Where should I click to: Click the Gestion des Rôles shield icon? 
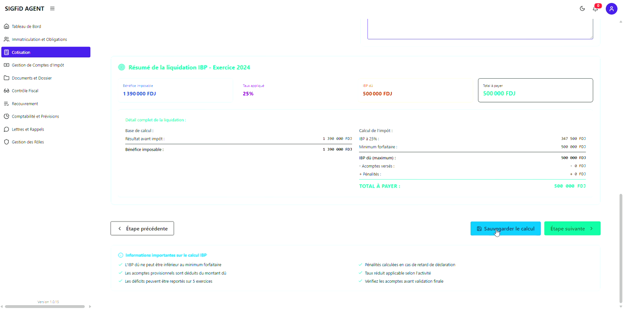[x=6, y=142]
